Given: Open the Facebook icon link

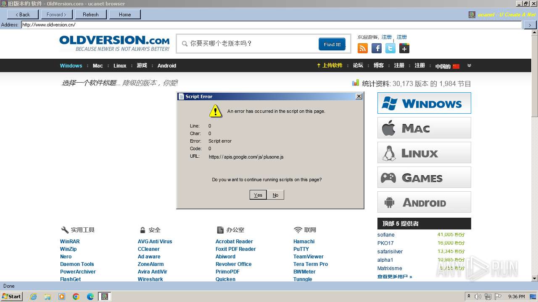Looking at the screenshot, I should click(377, 48).
